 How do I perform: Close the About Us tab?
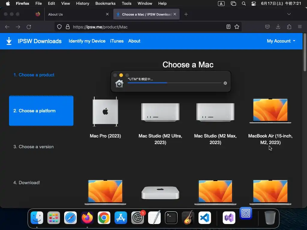click(107, 14)
